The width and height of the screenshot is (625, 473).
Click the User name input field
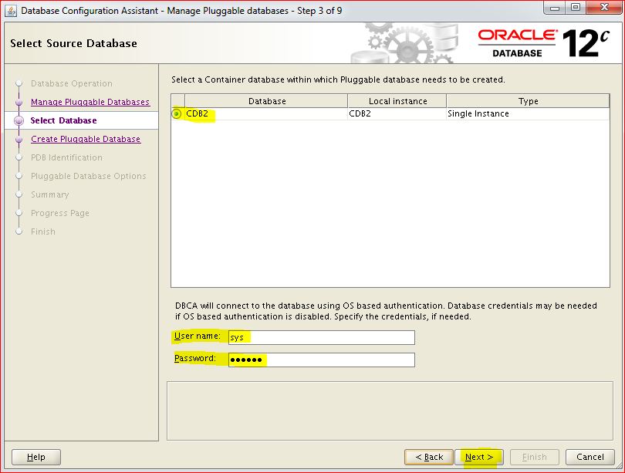321,337
